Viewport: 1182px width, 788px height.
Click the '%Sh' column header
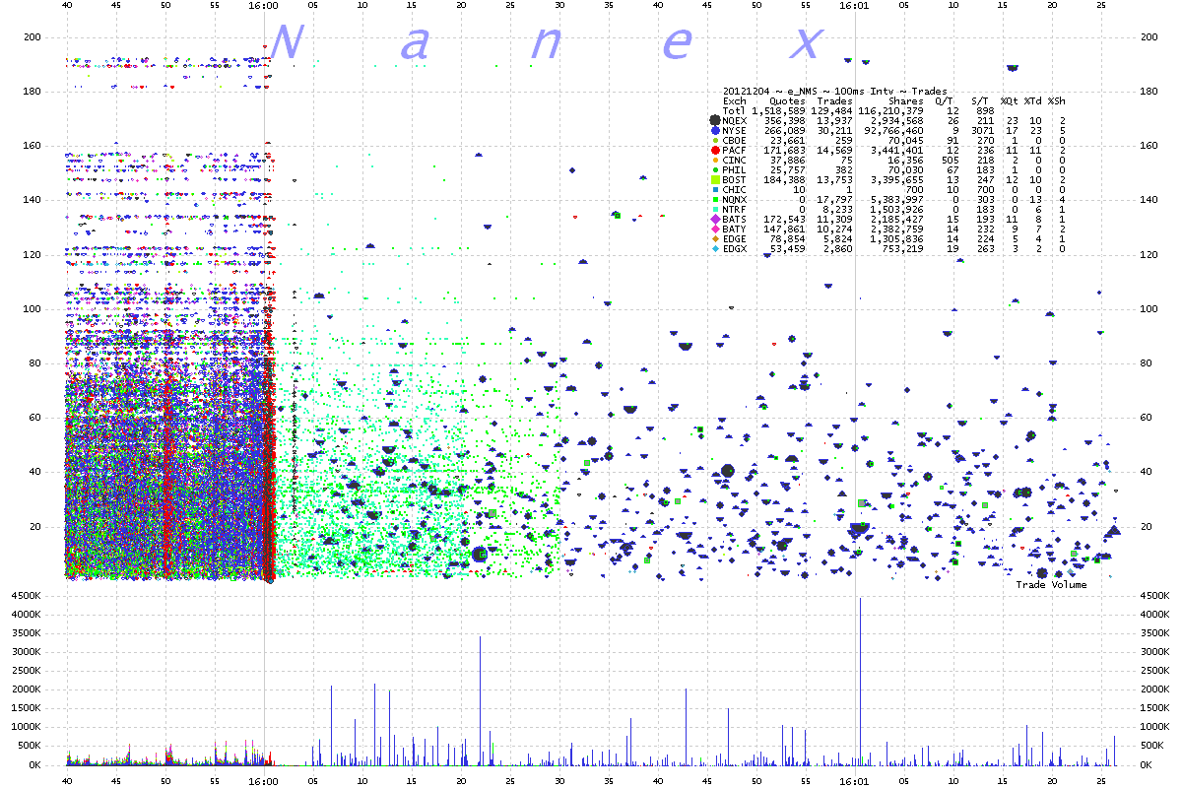coord(1056,101)
